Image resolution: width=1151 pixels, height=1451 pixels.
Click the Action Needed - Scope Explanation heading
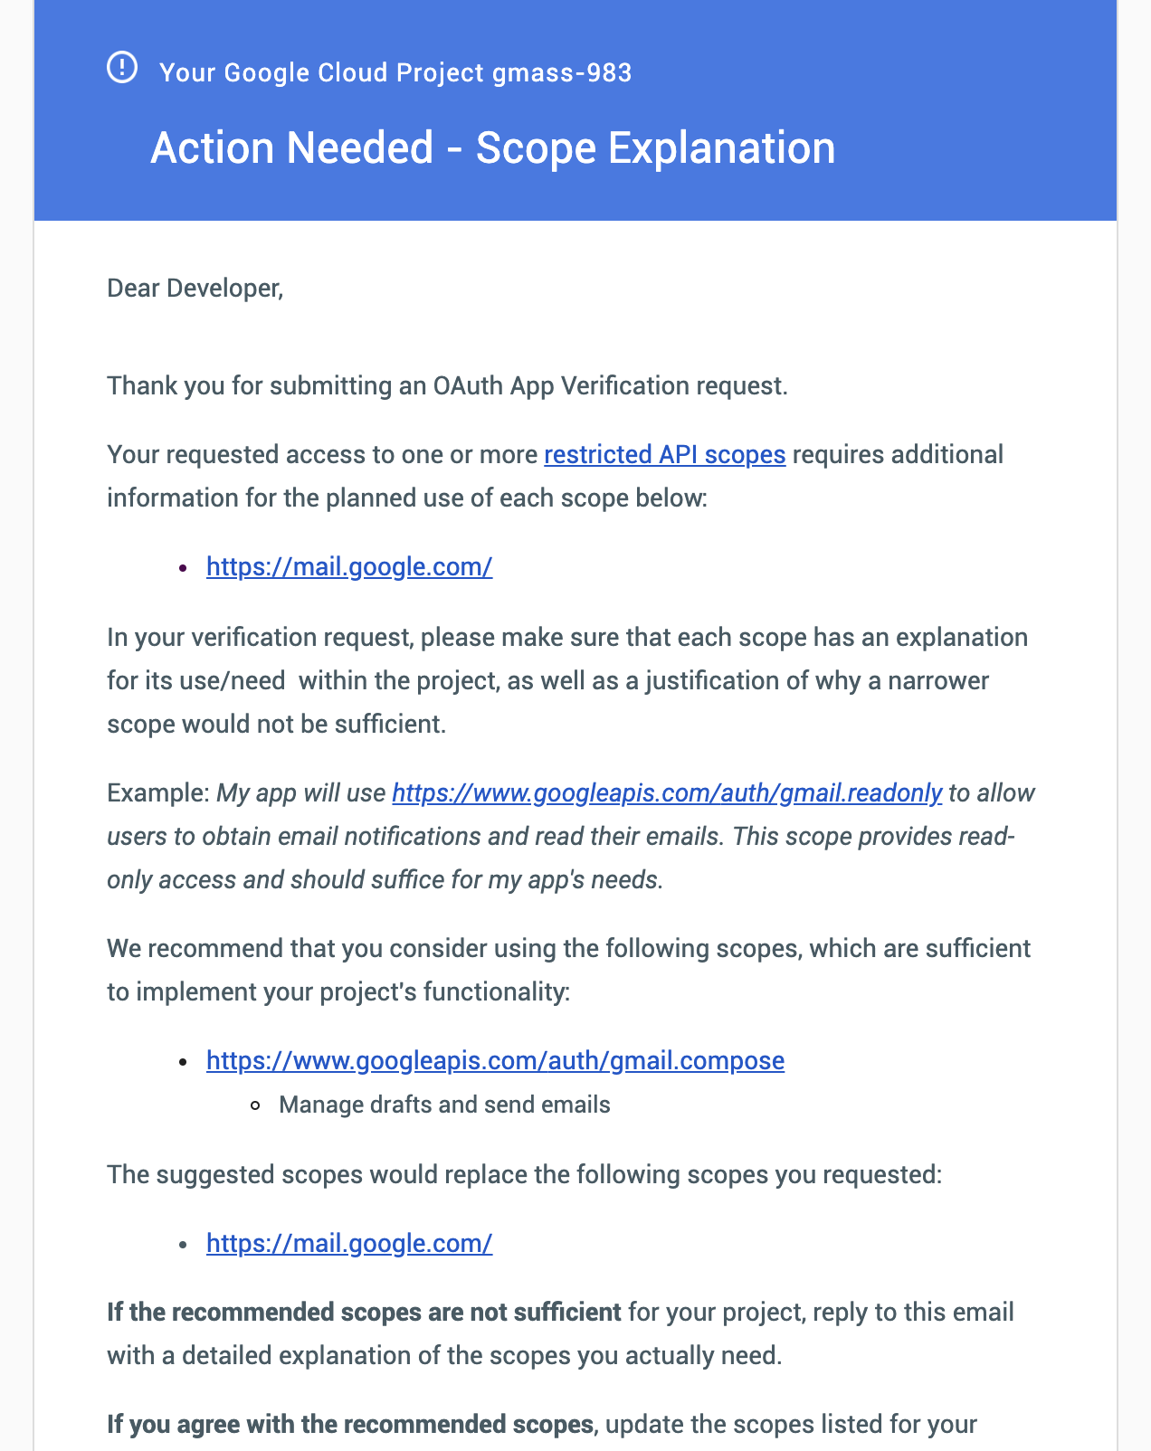point(492,147)
